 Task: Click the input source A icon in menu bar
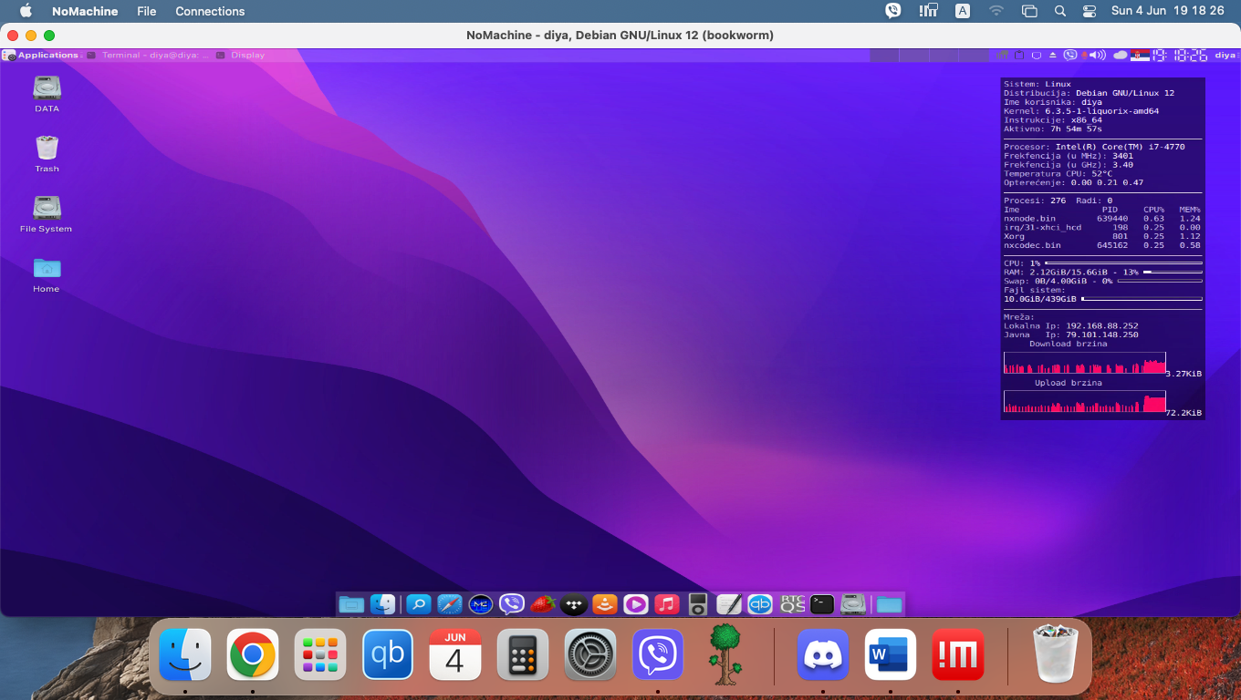click(963, 11)
